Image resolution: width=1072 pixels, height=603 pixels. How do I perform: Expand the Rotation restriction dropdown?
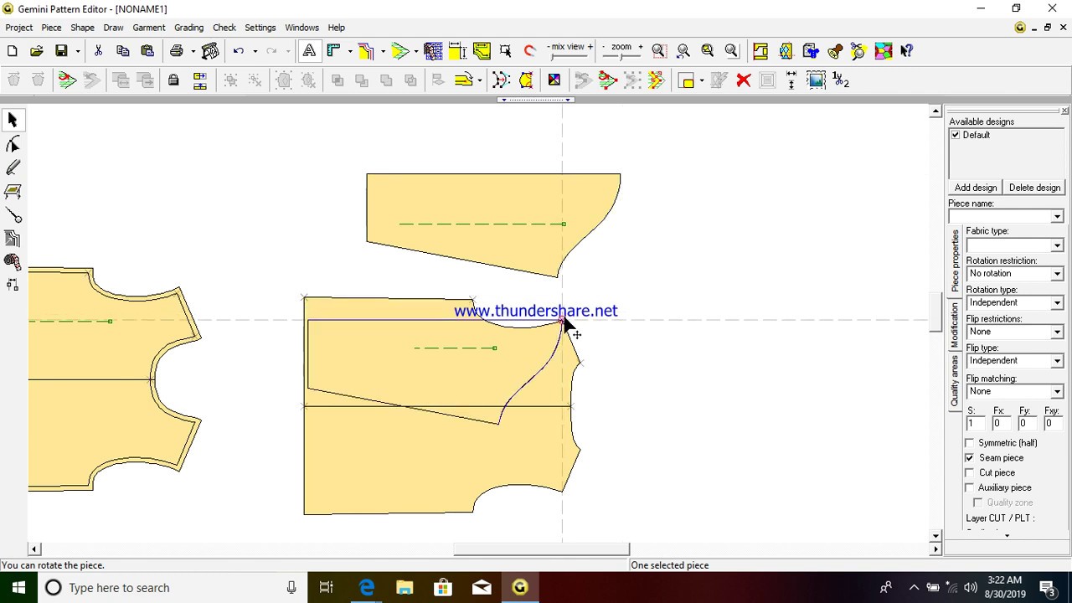coord(1057,274)
